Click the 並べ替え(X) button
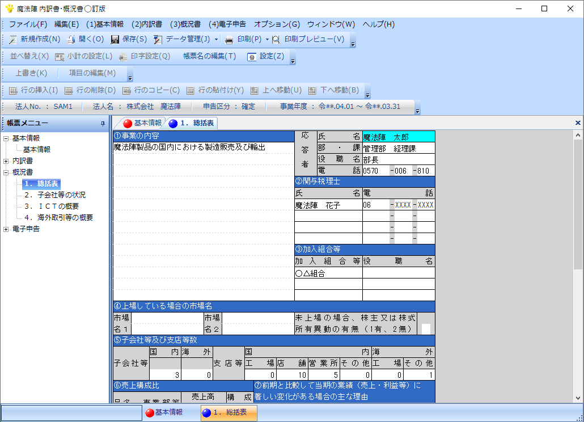This screenshot has width=584, height=422. tap(29, 56)
